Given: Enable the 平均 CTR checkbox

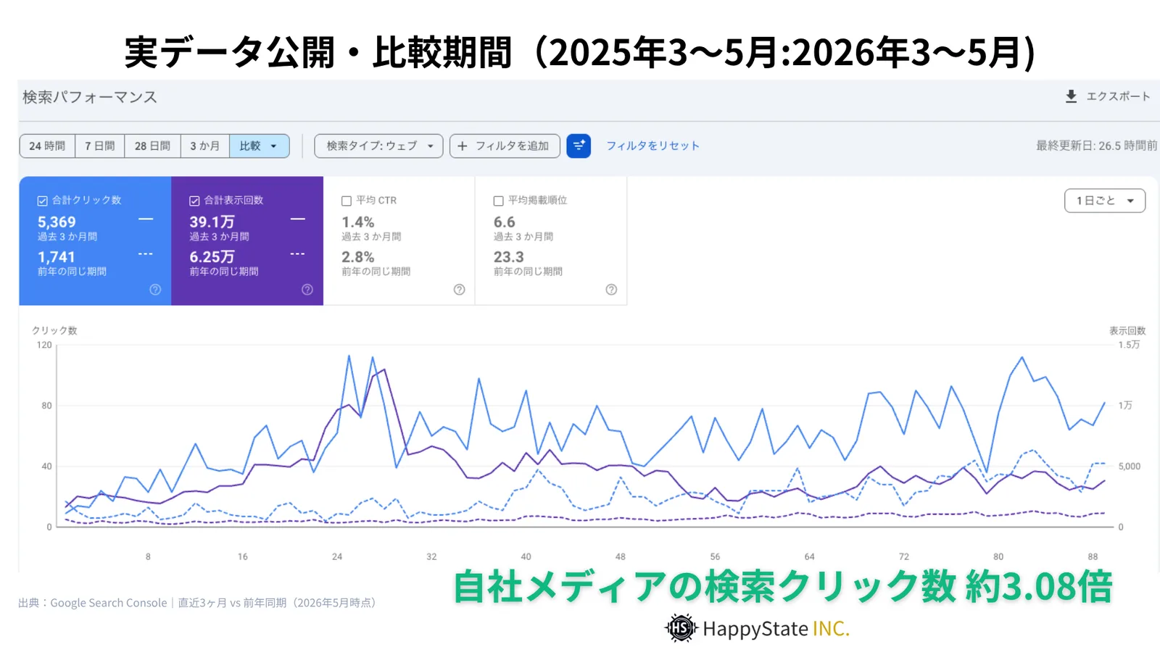Looking at the screenshot, I should (347, 201).
